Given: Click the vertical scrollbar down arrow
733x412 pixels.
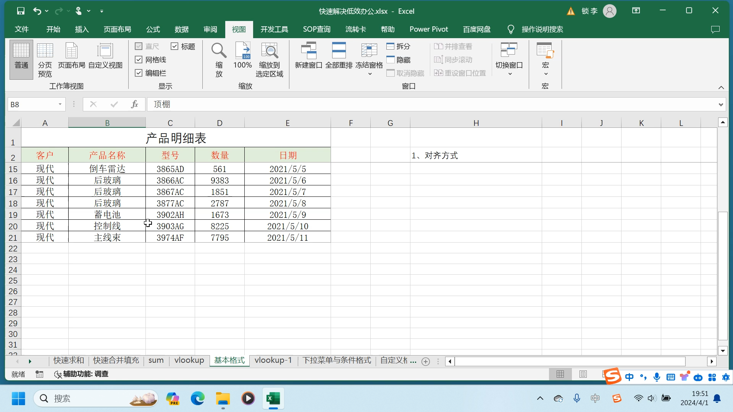Looking at the screenshot, I should click(722, 351).
